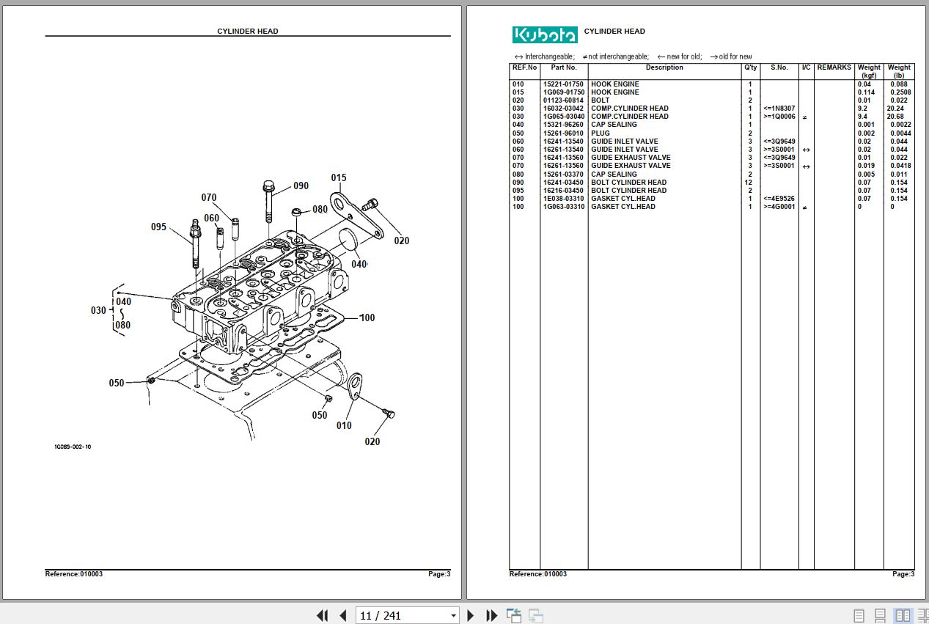This screenshot has width=929, height=624.
Task: Click part number 16032-03042
Action: click(563, 109)
